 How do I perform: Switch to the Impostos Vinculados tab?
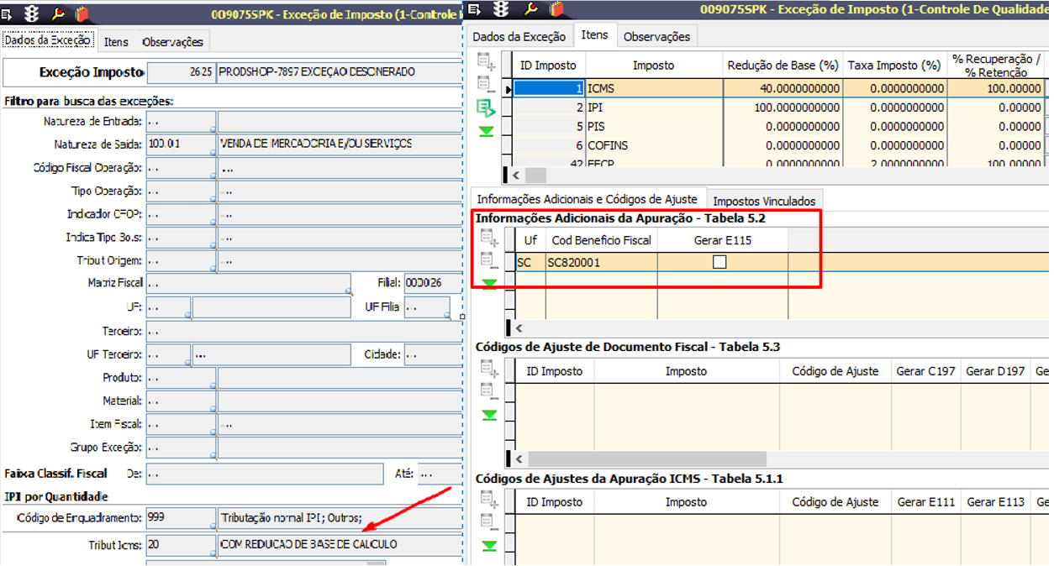pyautogui.click(x=764, y=201)
